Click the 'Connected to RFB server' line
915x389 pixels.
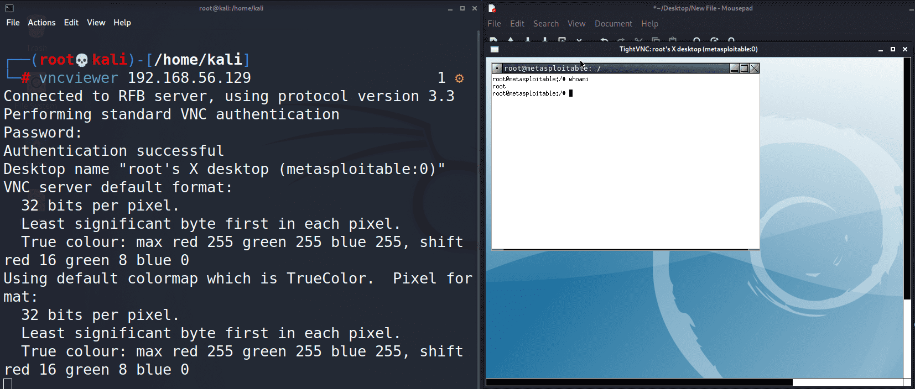[x=229, y=96]
